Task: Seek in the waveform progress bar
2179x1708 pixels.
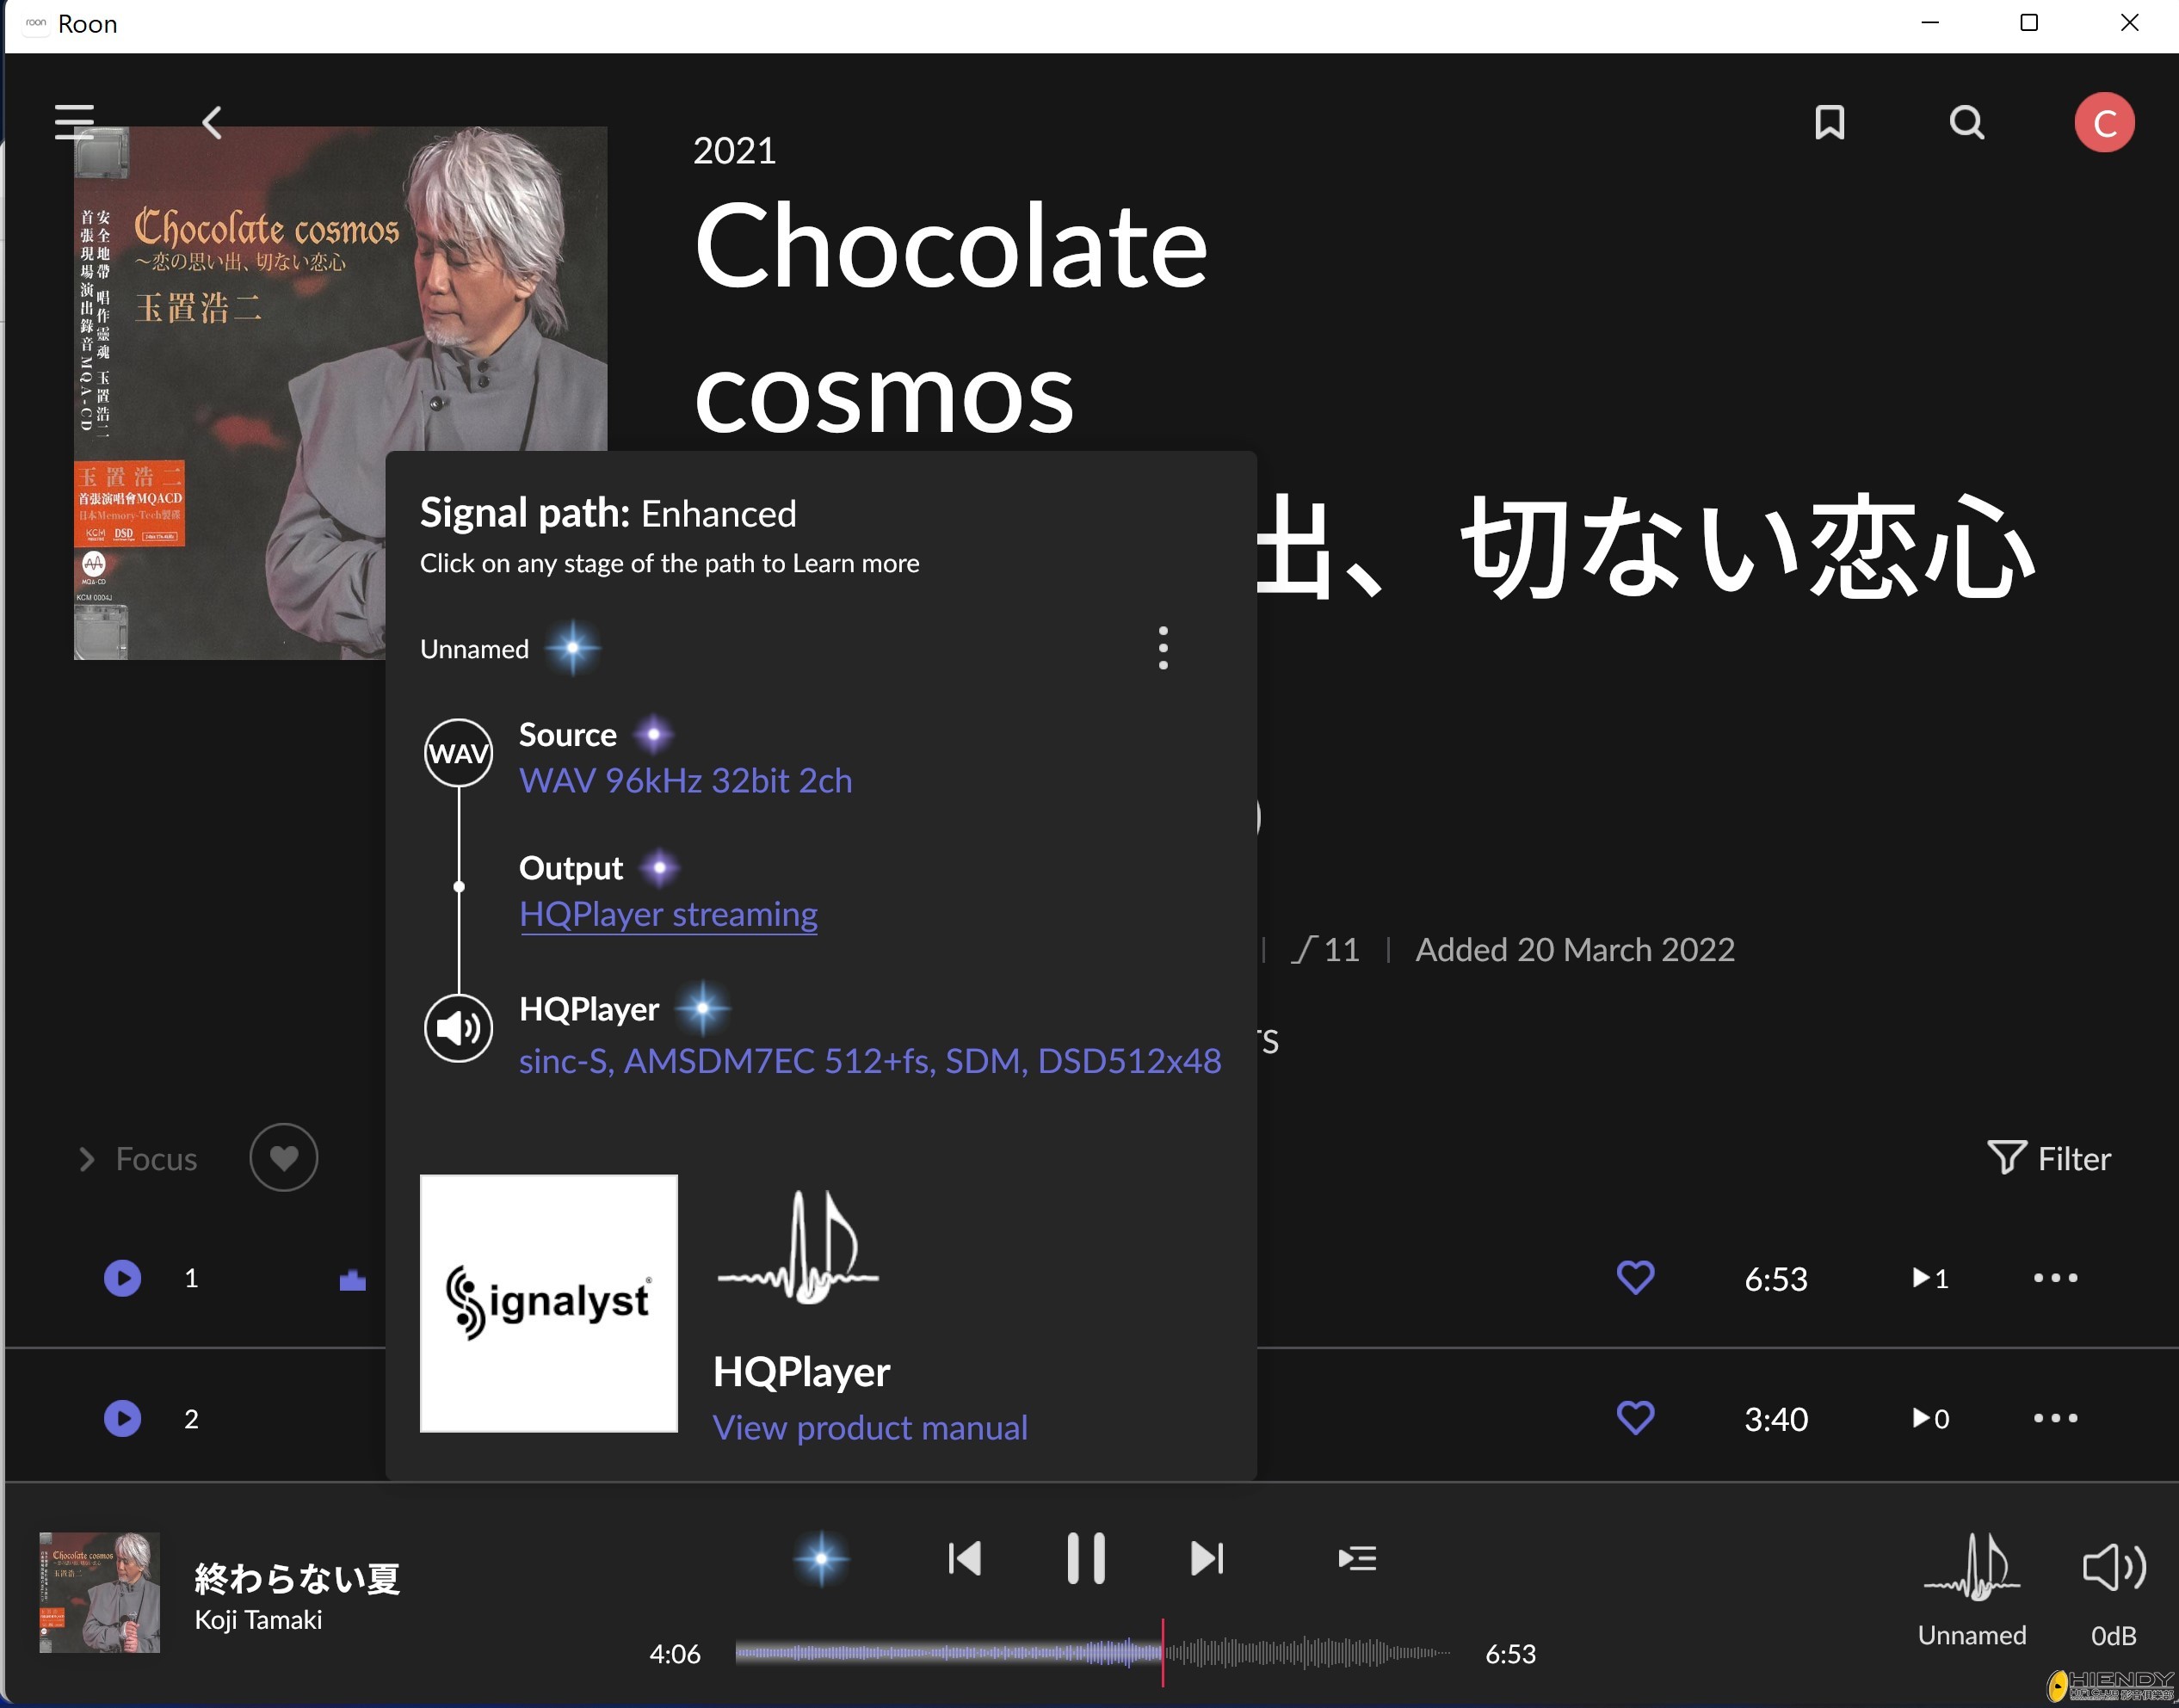Action: pyautogui.click(x=1093, y=1653)
